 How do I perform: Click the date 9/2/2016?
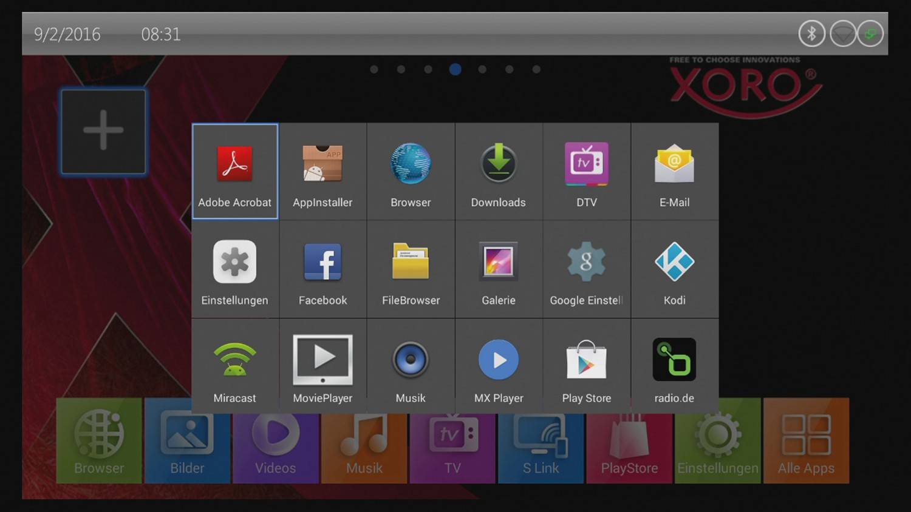(67, 34)
